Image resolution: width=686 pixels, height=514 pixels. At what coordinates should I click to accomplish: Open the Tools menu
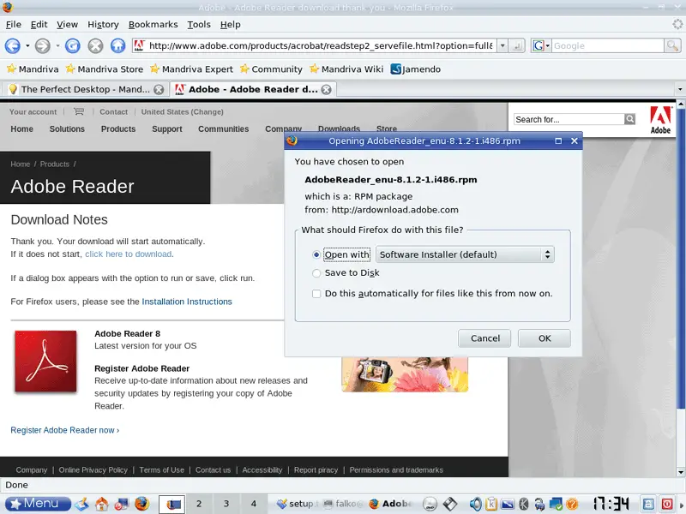(x=199, y=25)
